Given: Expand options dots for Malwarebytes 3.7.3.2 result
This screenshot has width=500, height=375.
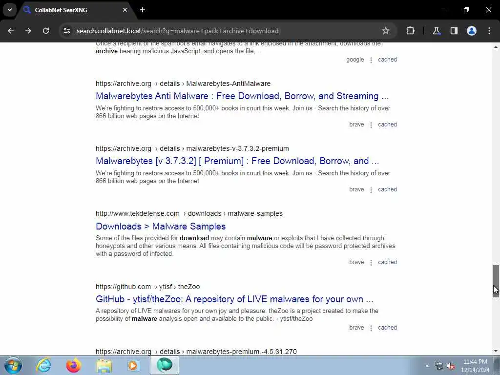Looking at the screenshot, I should coord(371,190).
